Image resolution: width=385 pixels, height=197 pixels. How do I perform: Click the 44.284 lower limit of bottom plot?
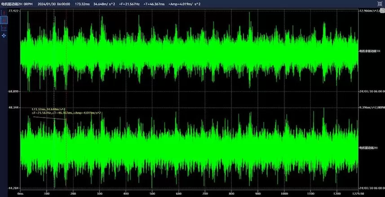[13, 188]
